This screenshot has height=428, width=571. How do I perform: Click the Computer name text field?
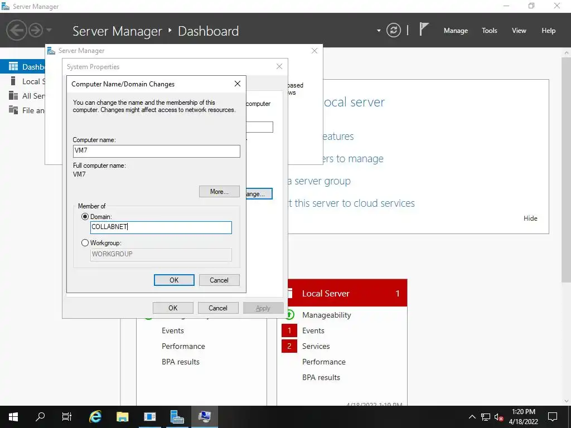157,151
